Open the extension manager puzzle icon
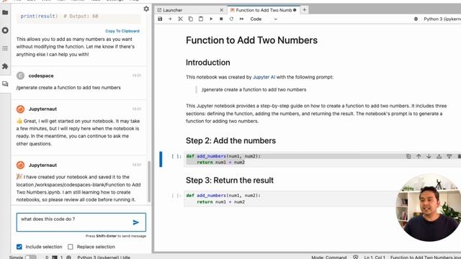 click(5, 66)
